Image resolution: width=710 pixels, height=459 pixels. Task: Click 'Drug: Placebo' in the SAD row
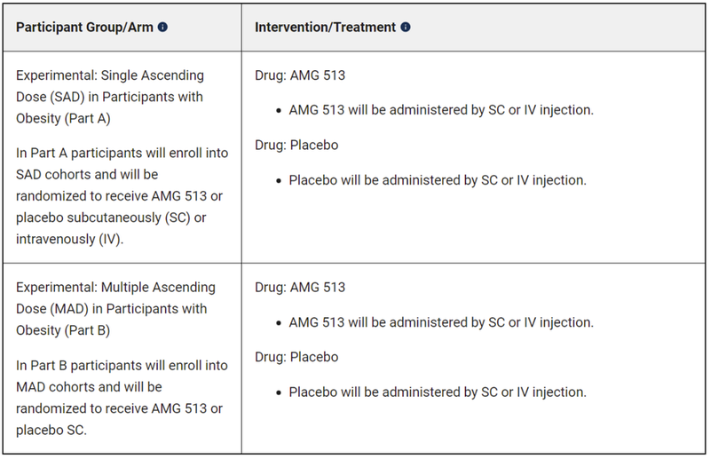click(296, 145)
